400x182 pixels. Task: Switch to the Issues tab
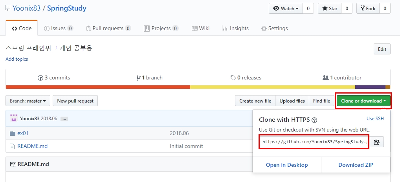(59, 28)
